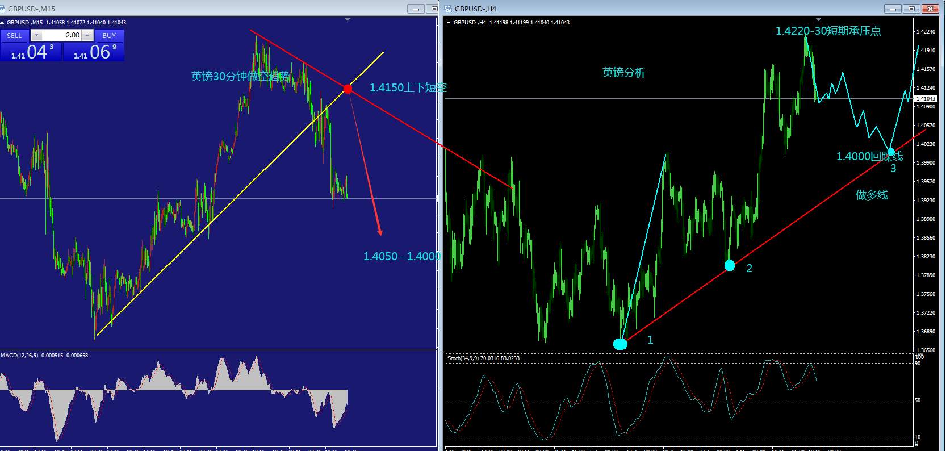This screenshot has width=946, height=451.
Task: Click the 1.41570 value on price scale
Action: coord(926,69)
